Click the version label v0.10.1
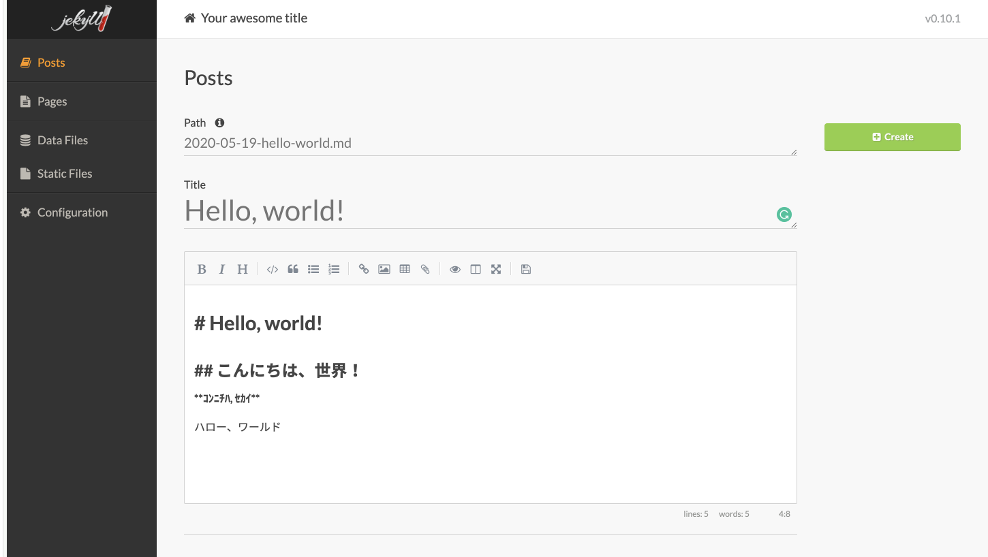Screen dimensions: 988x557 click(942, 19)
